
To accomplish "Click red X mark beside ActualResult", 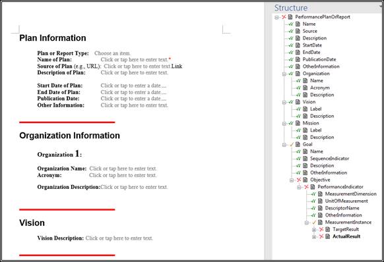I will [321, 236].
